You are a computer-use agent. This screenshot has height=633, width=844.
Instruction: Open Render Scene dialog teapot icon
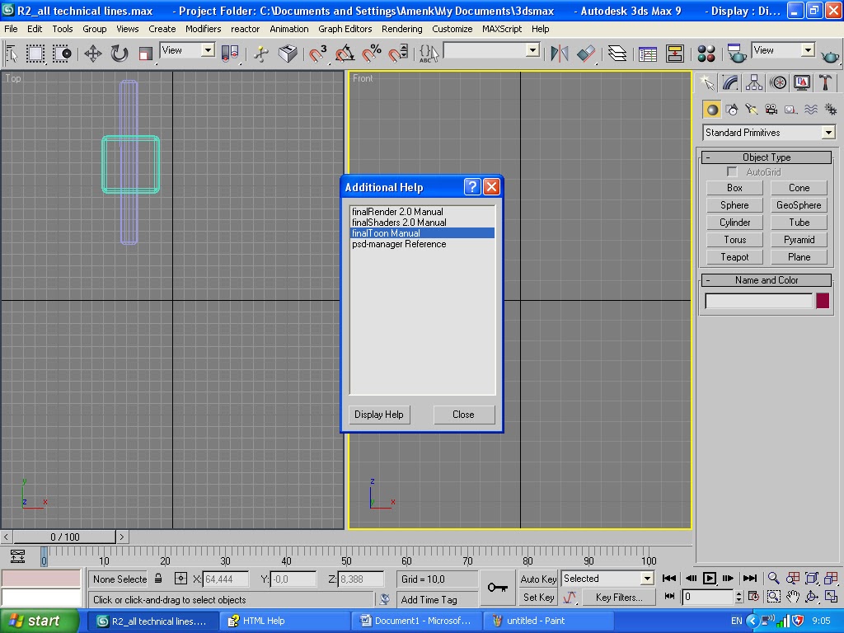(x=736, y=54)
